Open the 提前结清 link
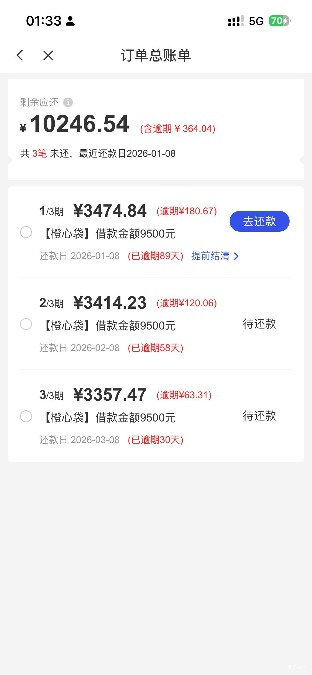This screenshot has height=675, width=312. tap(210, 256)
